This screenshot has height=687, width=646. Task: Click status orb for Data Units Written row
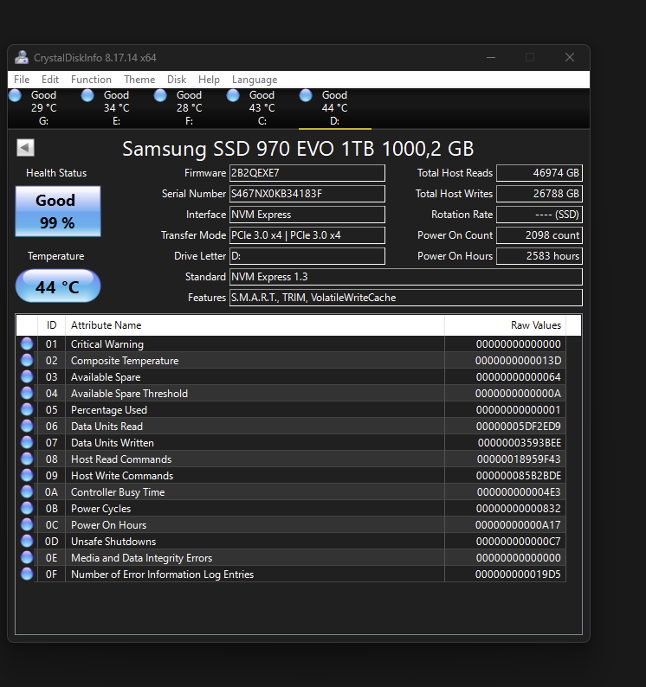pyautogui.click(x=27, y=442)
